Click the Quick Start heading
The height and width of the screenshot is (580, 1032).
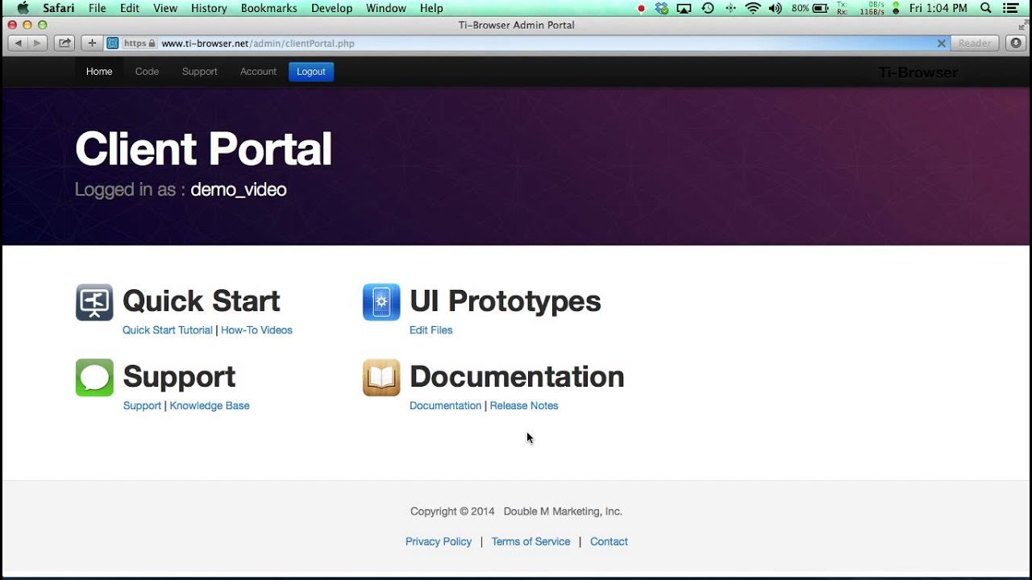point(202,301)
